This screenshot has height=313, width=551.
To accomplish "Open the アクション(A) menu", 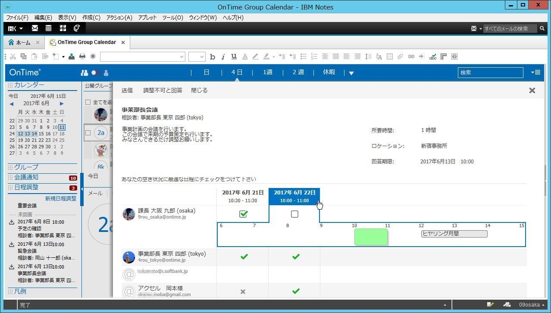I will click(x=119, y=18).
